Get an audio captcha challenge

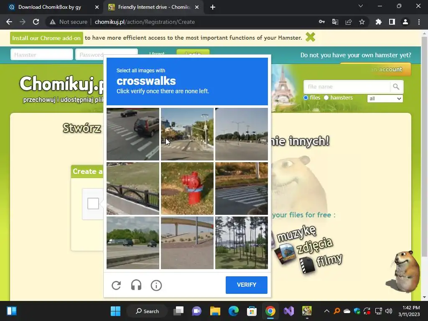point(136,285)
